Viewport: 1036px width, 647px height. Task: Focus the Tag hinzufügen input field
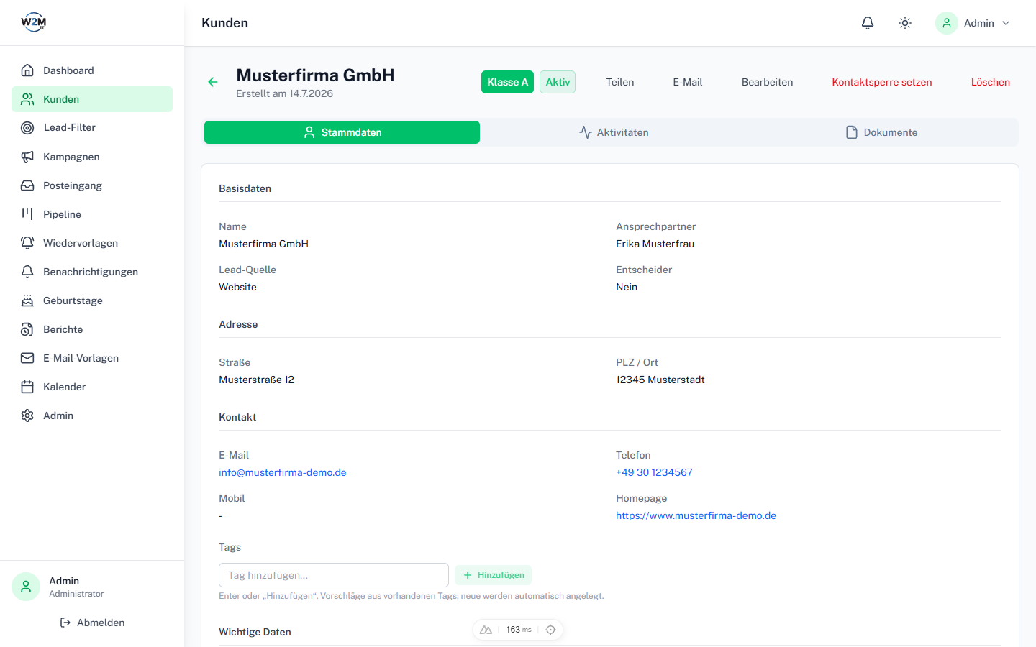click(x=334, y=575)
